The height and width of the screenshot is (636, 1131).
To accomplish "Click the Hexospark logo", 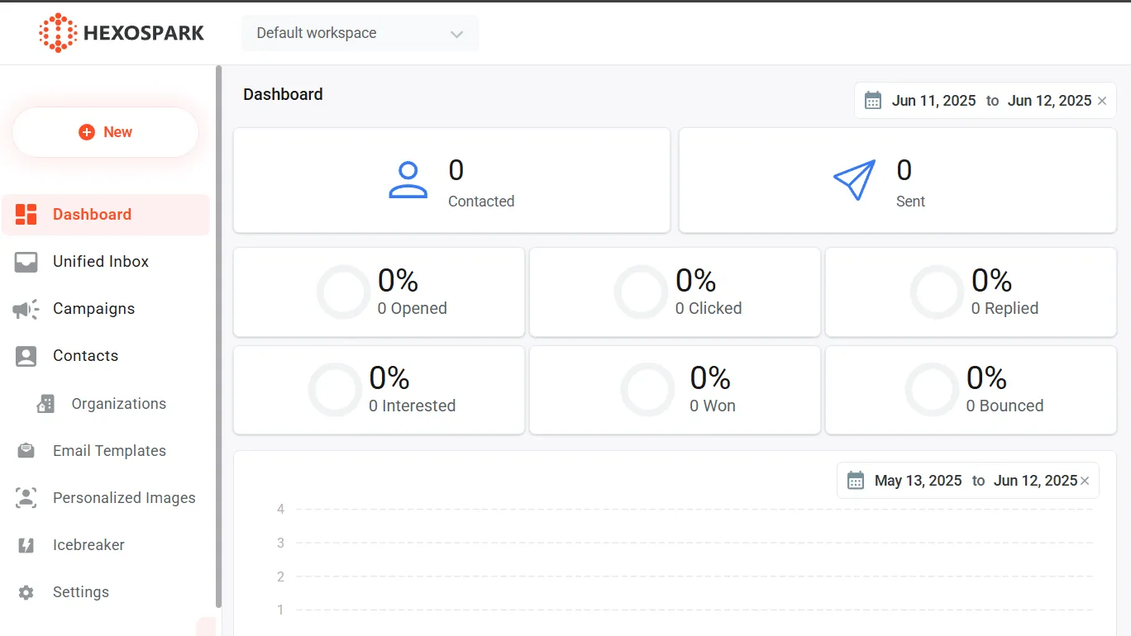I will coord(122,33).
